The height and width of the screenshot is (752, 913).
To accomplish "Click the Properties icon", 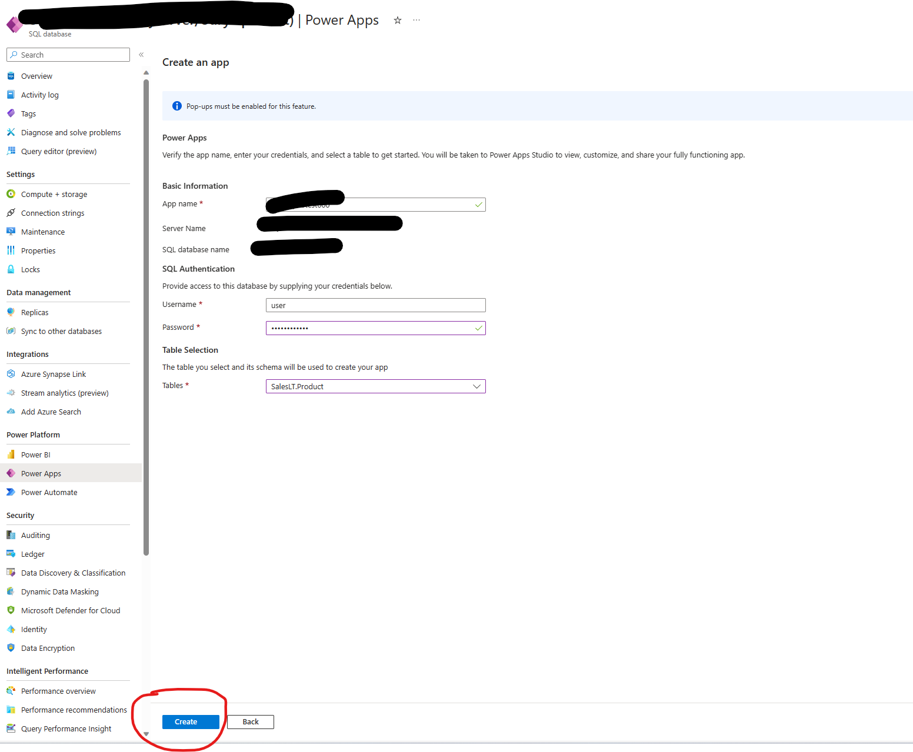I will 11,250.
